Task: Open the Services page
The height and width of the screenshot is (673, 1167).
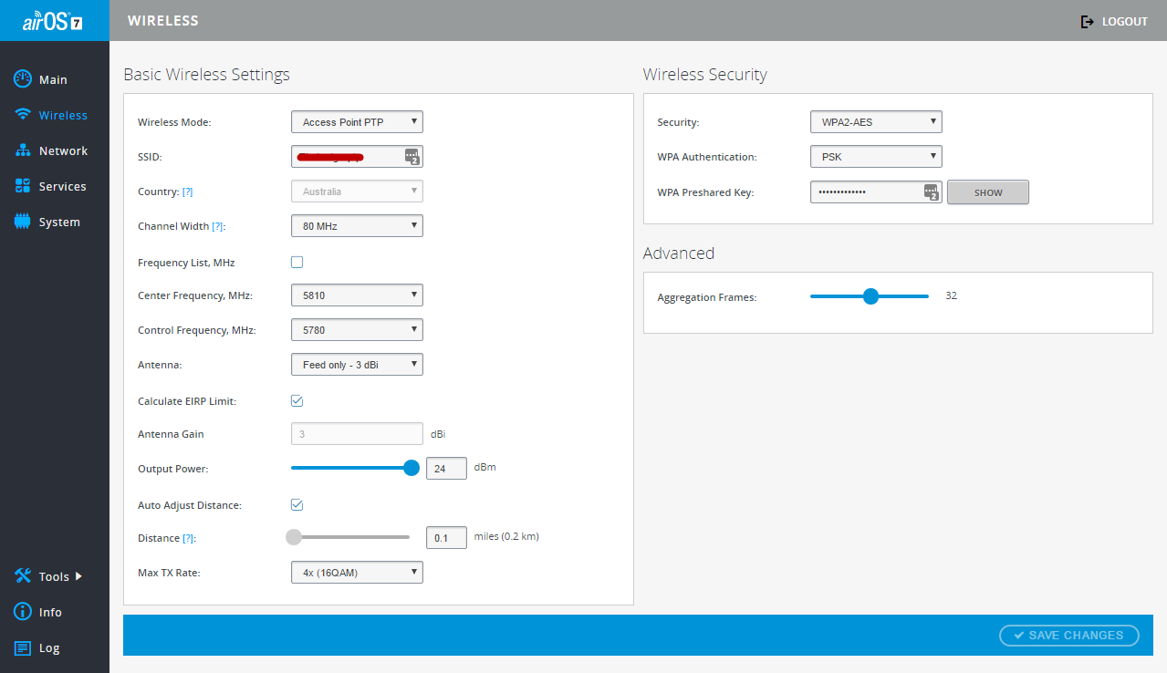Action: 62,186
